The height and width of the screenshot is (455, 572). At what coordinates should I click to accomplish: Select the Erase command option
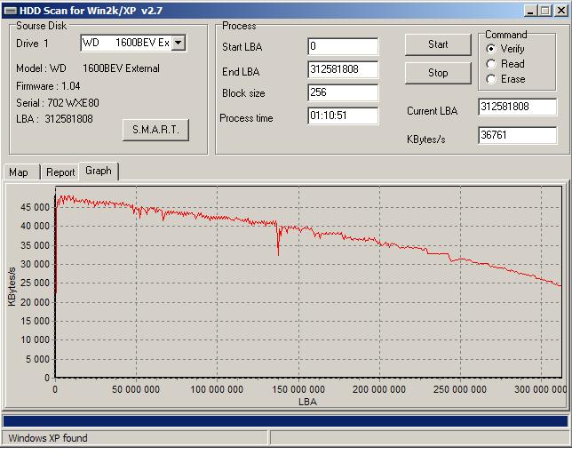coord(491,79)
